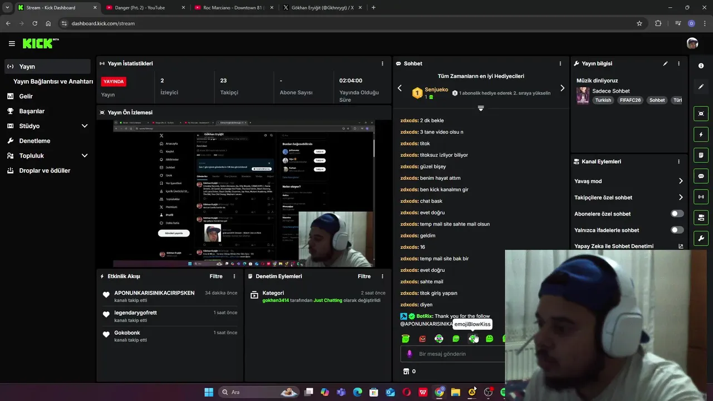
Task: Open Filtre in Etkinlik Akışı panel
Action: (x=216, y=276)
